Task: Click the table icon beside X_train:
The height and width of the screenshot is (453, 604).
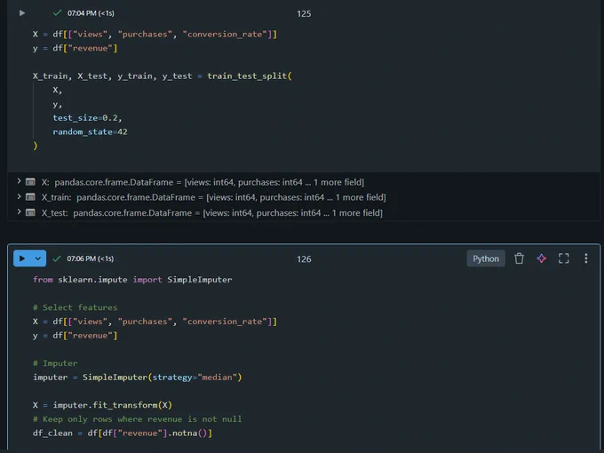Action: [x=30, y=197]
